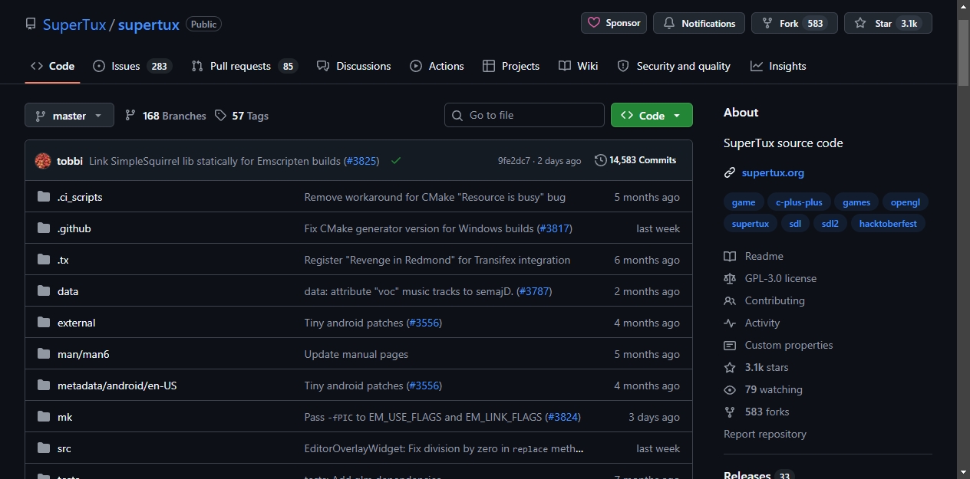Switch to the Discussions tab
This screenshot has width=970, height=479.
[354, 66]
